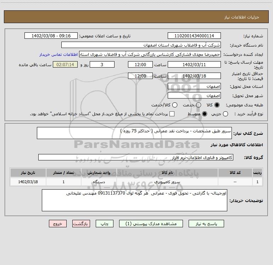This screenshot has height=265, width=273.
Task: Click the نام کالا column header
Action: pos(167,173)
